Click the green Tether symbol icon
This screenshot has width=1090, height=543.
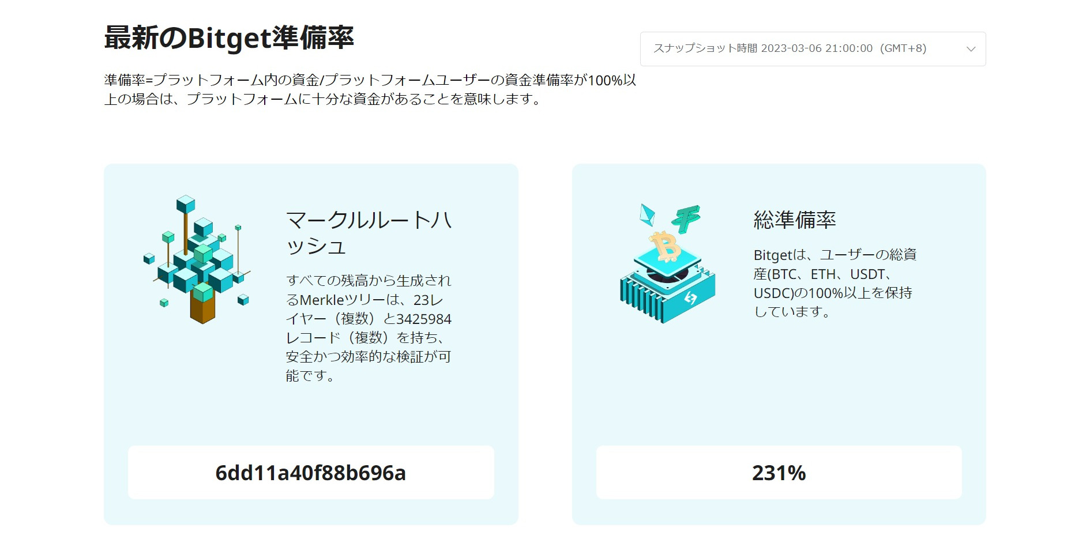click(x=686, y=219)
